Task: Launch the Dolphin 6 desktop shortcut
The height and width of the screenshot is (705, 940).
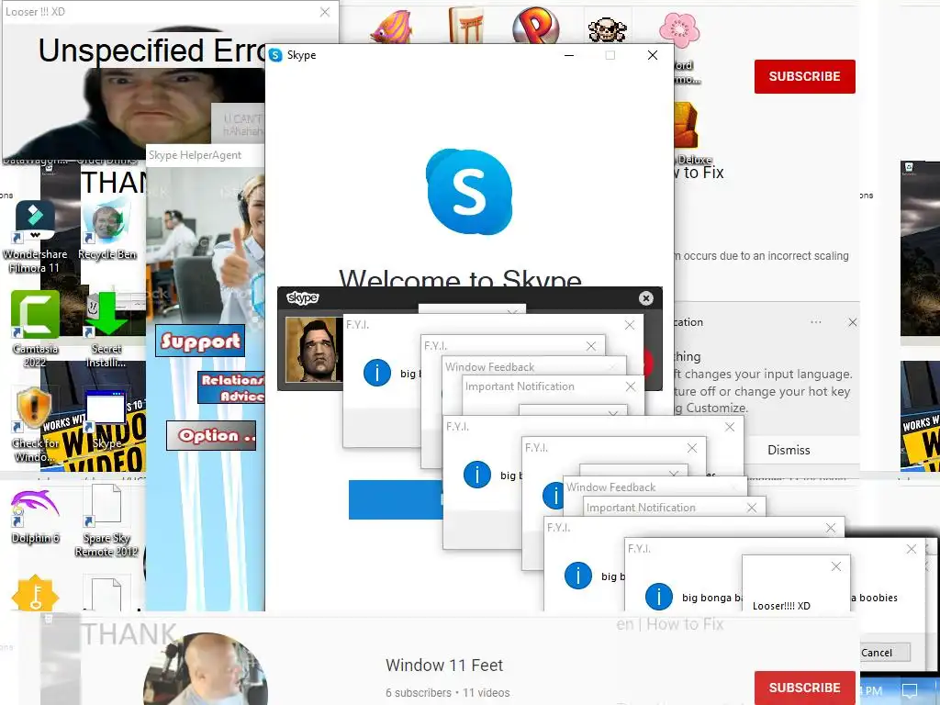Action: click(x=35, y=517)
